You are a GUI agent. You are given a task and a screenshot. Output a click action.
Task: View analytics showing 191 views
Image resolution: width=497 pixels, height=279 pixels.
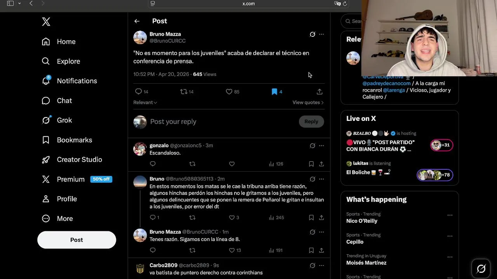[x=276, y=250]
